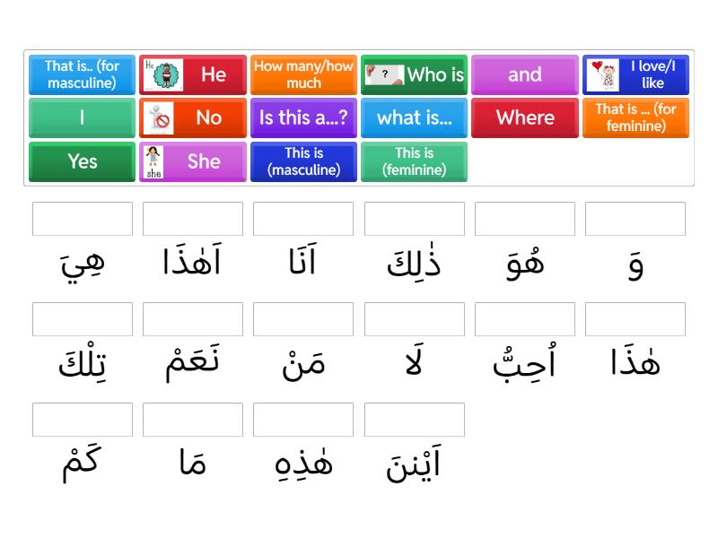Select the 'and' tile
This screenshot has width=718, height=538.
tap(525, 75)
